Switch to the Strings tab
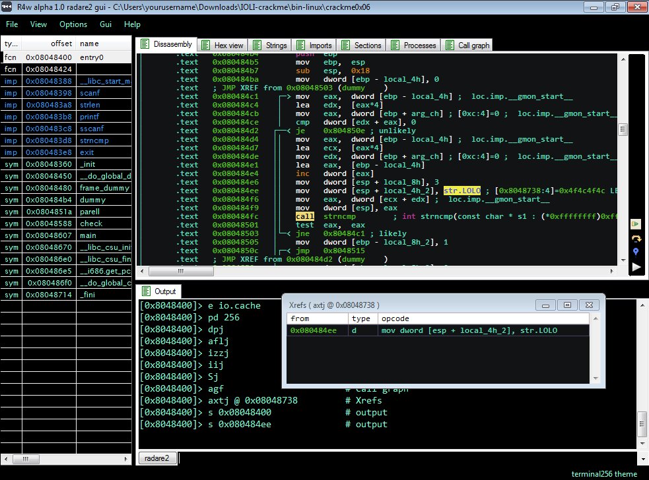This screenshot has width=649, height=480. coord(271,45)
